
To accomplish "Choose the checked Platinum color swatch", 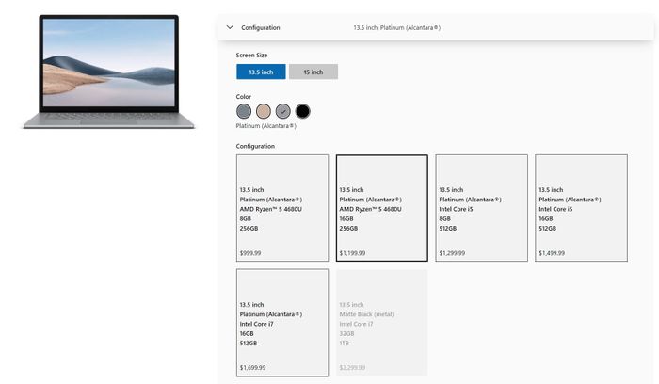I will [282, 111].
